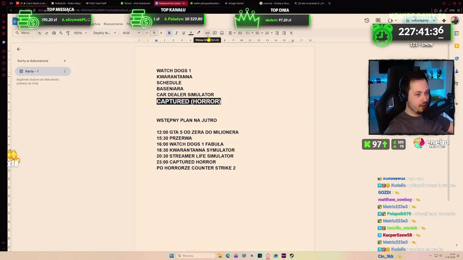Viewport: 463px width, 260px height.
Task: Toggle Bold formatting button
Action: pyautogui.click(x=169, y=33)
